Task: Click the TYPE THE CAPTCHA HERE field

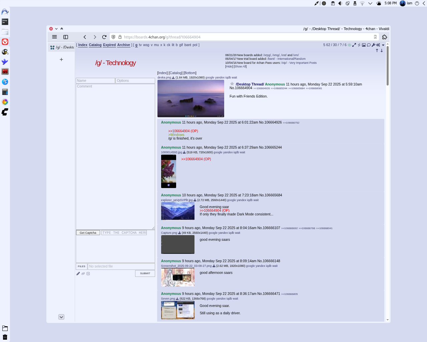Action: click(x=124, y=233)
